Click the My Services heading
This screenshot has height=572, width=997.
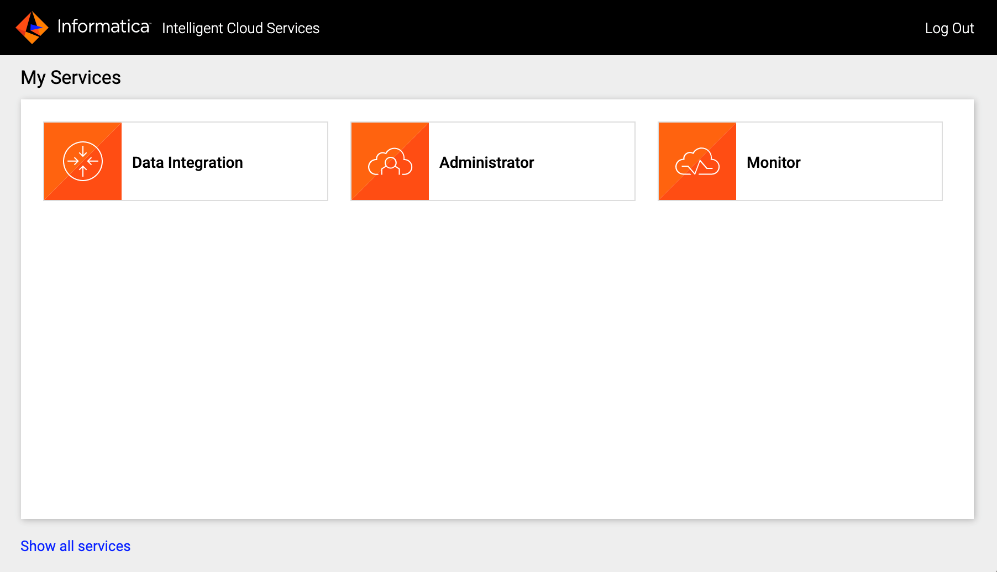(x=71, y=78)
